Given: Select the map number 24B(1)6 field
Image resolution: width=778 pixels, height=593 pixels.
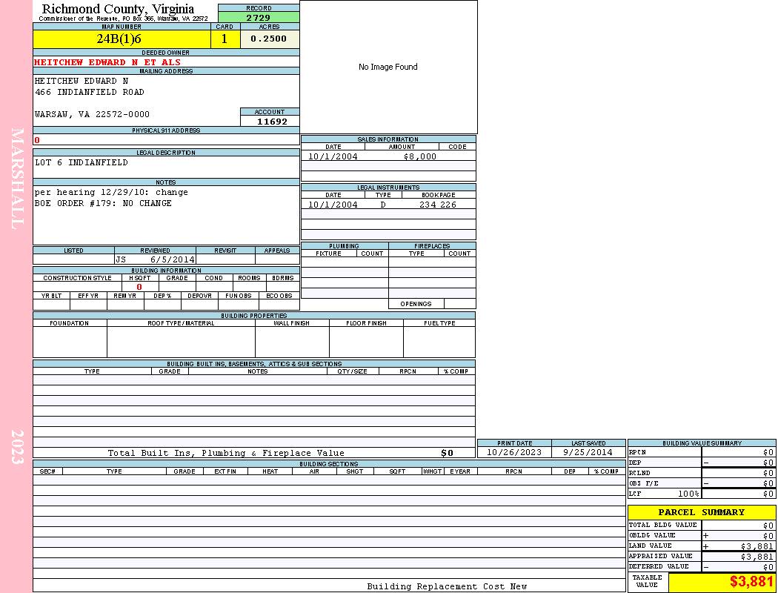Looking at the screenshot, I should tap(119, 39).
